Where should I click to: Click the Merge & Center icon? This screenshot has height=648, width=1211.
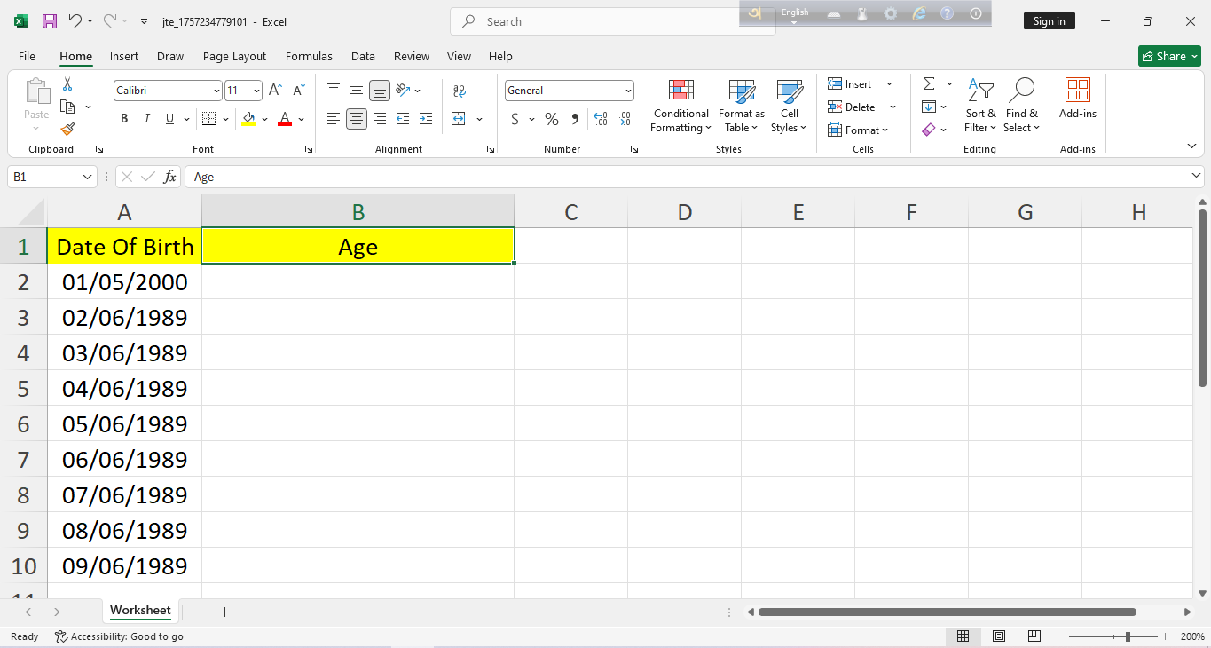459,119
